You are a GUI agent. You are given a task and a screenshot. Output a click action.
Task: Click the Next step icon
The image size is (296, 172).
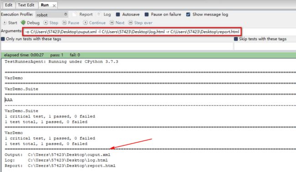tap(112, 23)
